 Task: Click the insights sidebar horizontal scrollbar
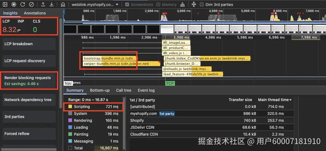pos(29,149)
